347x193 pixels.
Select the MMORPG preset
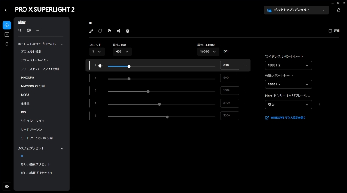click(x=27, y=77)
